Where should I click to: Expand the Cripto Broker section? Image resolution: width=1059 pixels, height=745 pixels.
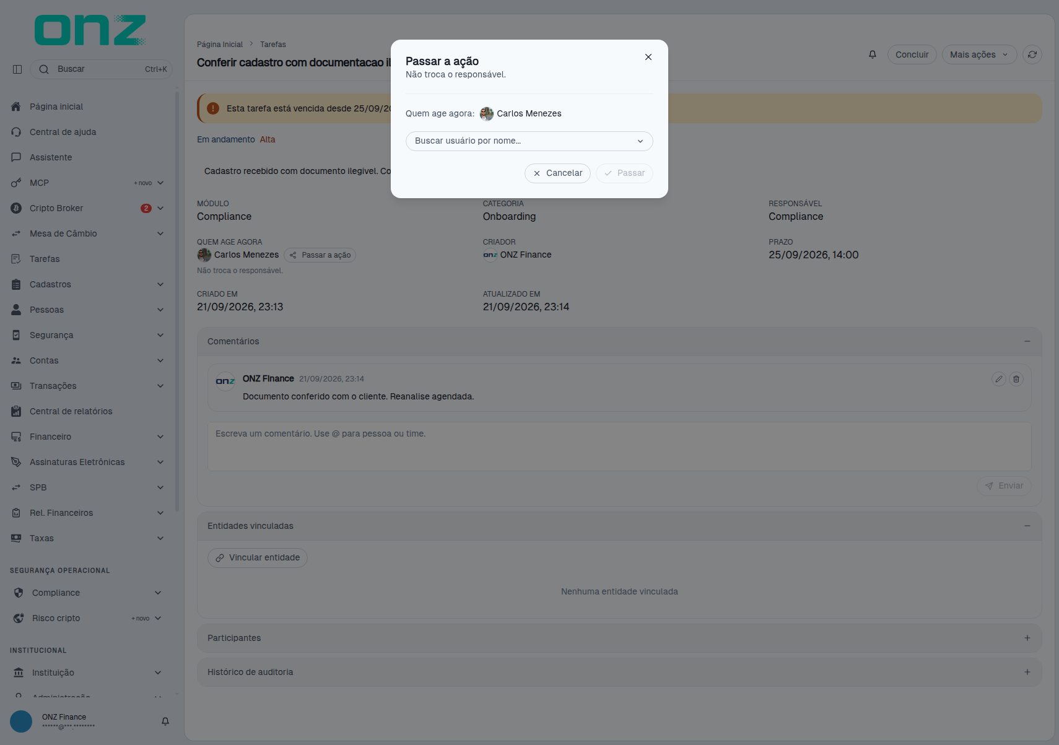[160, 208]
